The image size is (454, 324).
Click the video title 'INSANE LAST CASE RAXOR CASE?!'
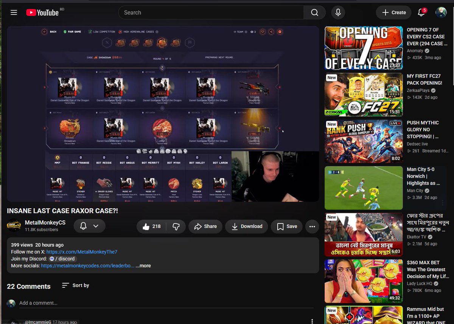tap(62, 211)
